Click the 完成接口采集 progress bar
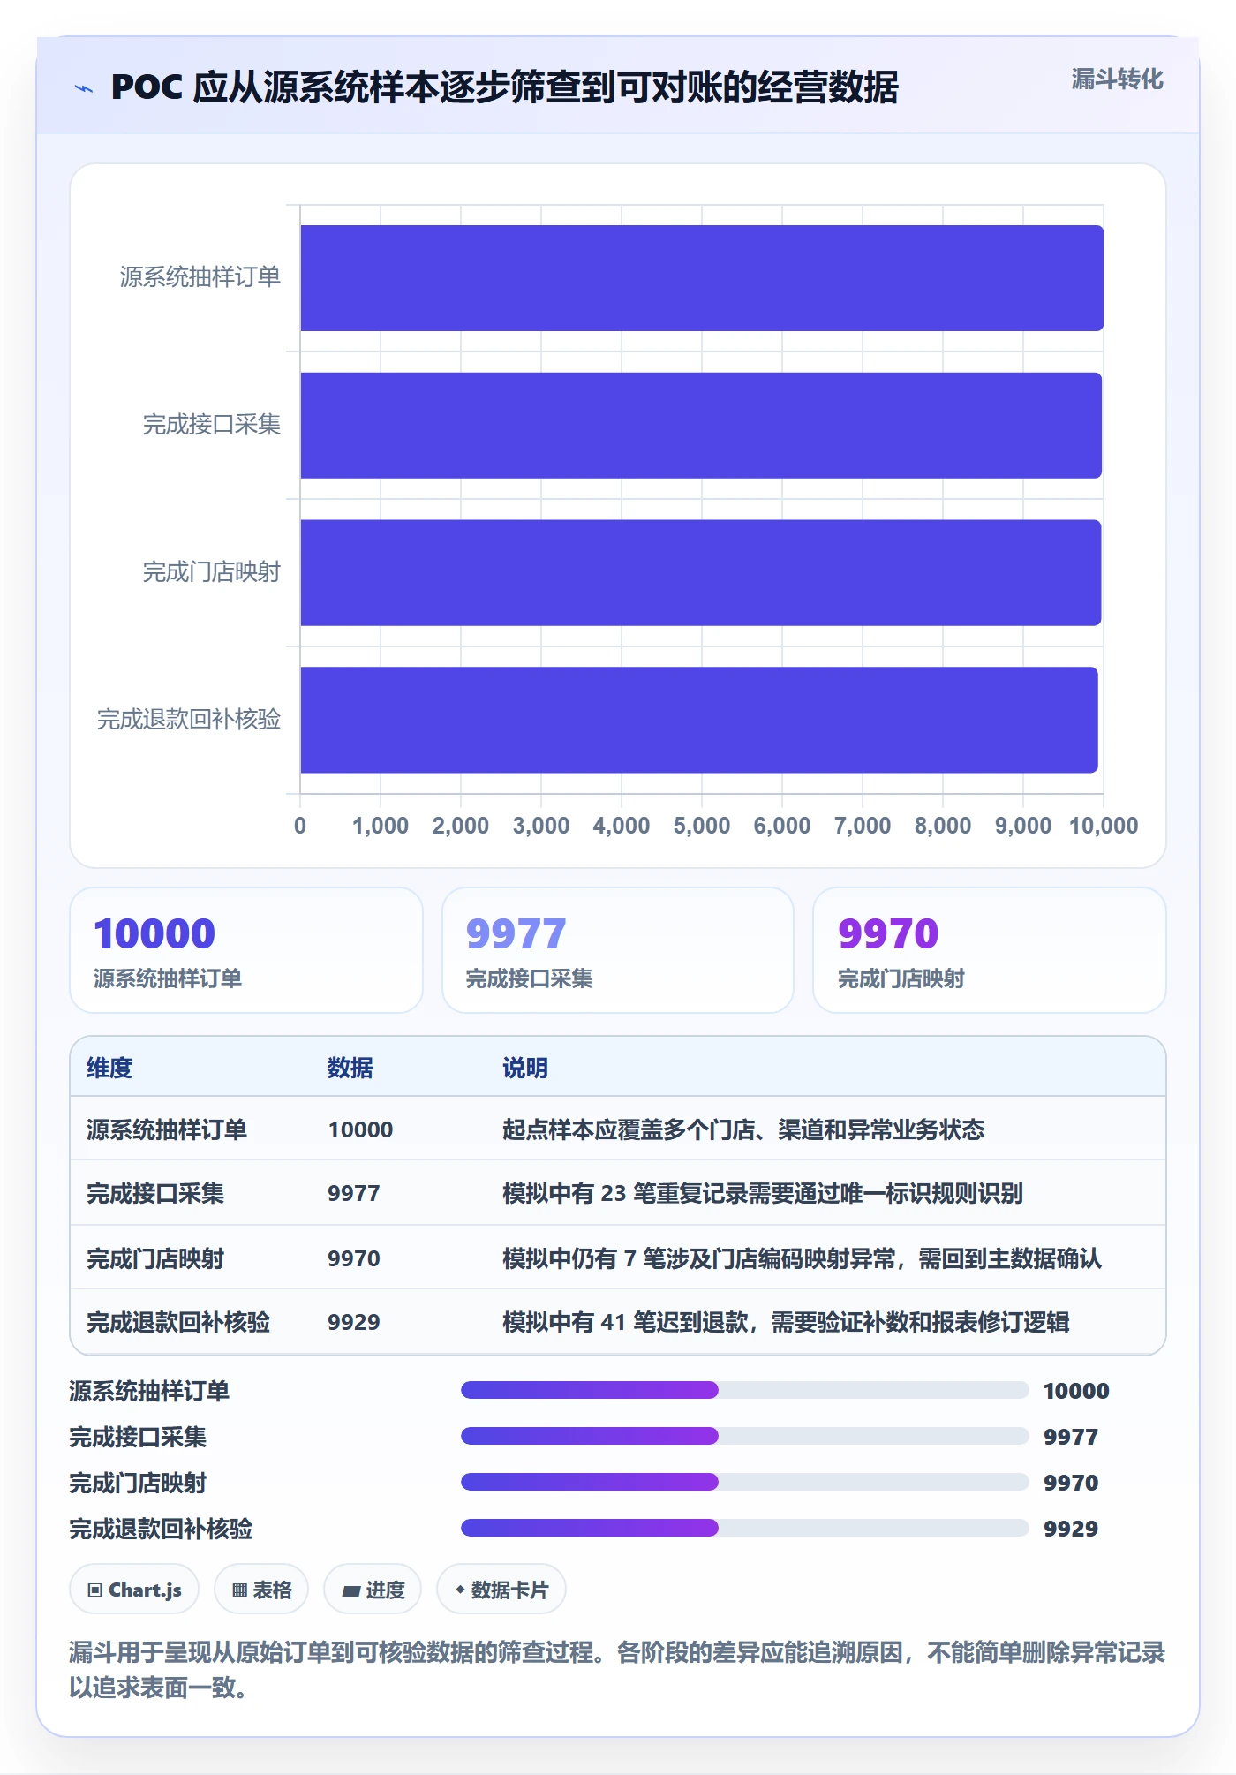This screenshot has height=1775, width=1236. 744,1436
